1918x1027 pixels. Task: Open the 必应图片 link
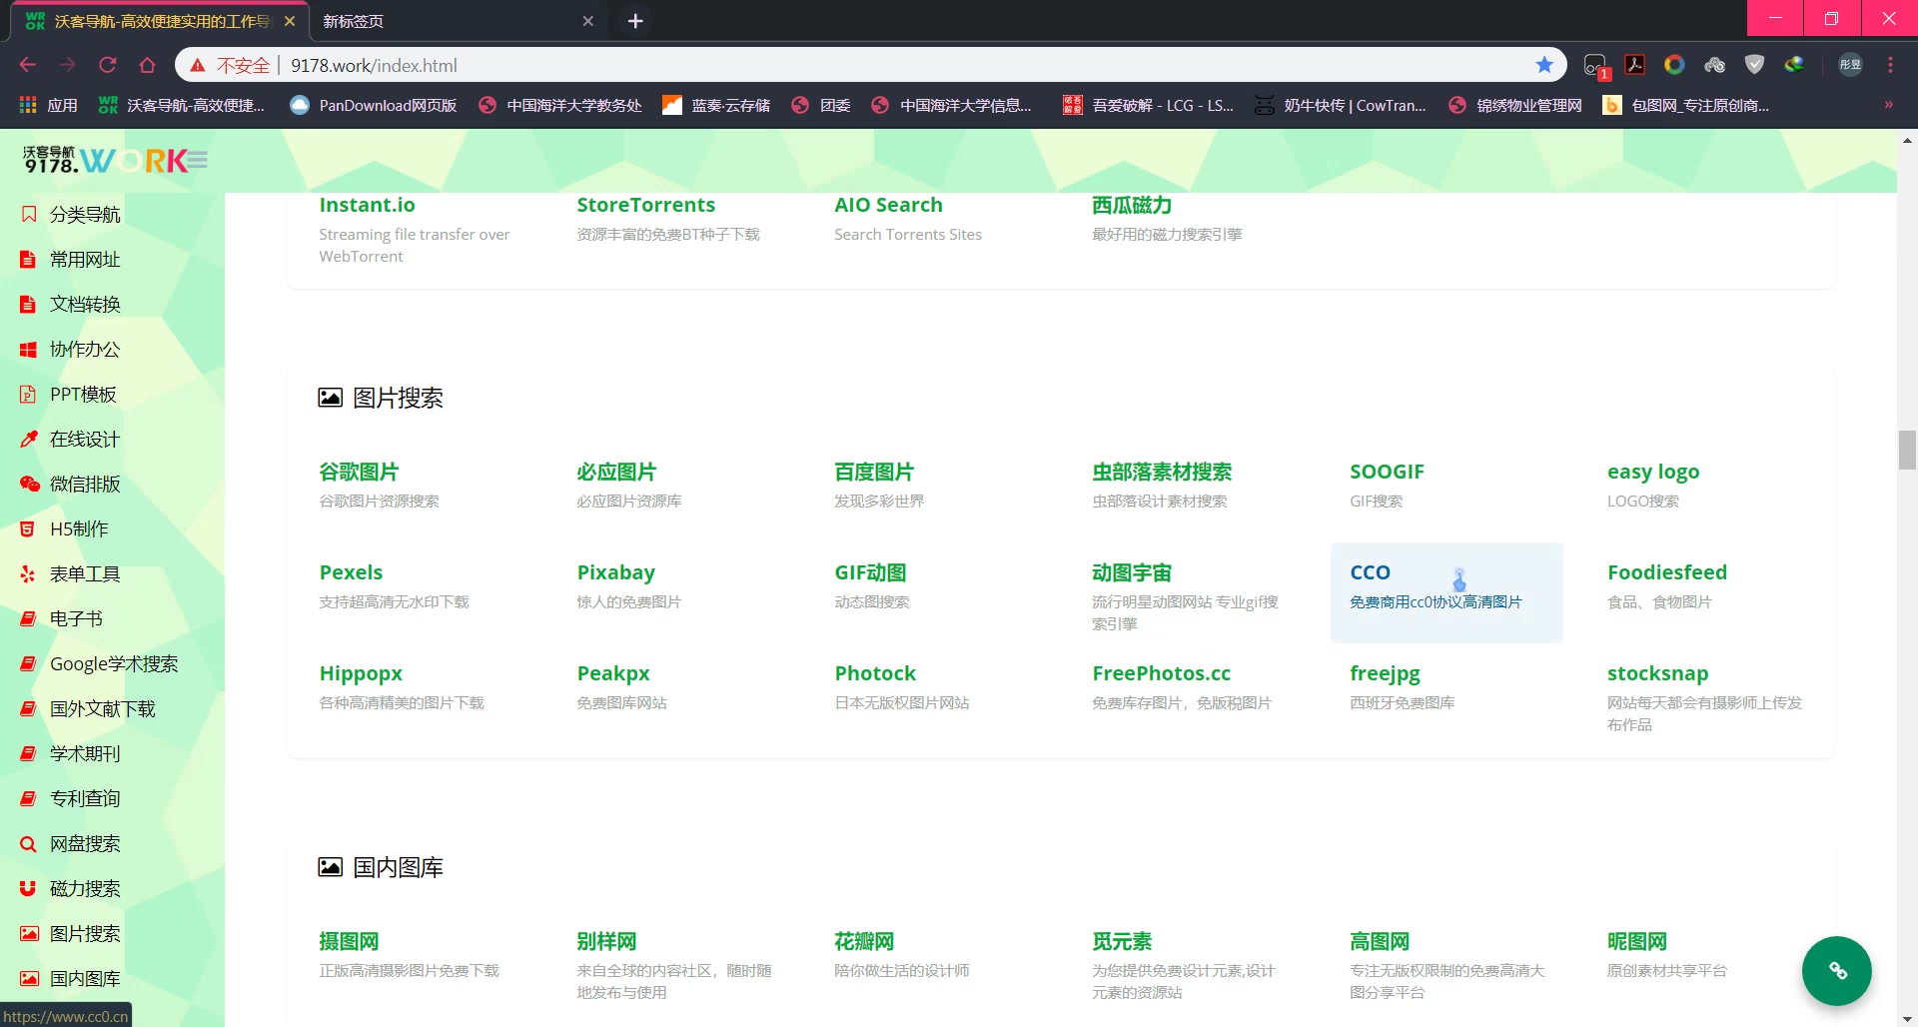click(x=616, y=472)
